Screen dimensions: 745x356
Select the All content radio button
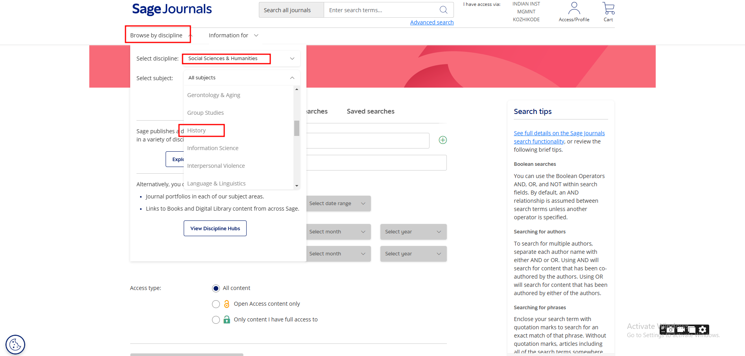[x=216, y=288]
